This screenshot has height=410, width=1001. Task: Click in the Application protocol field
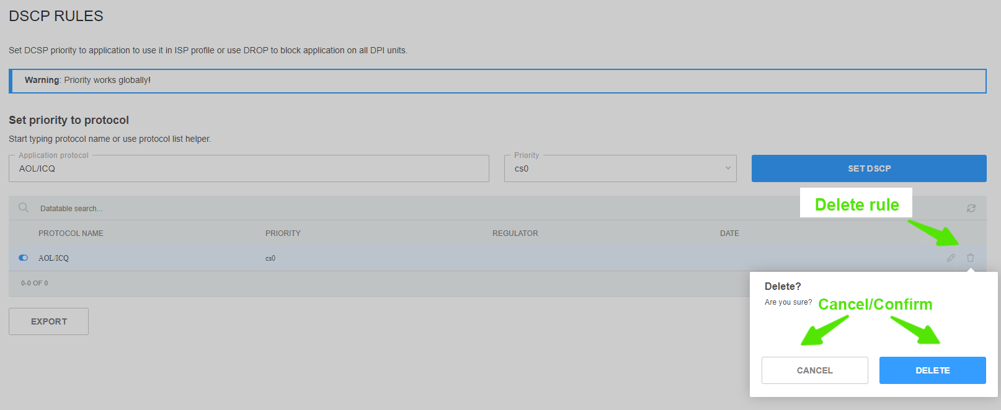pos(248,168)
